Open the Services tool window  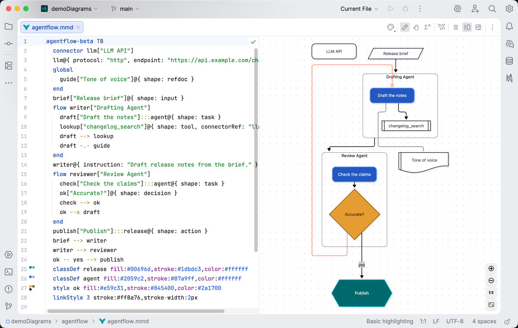(9, 255)
